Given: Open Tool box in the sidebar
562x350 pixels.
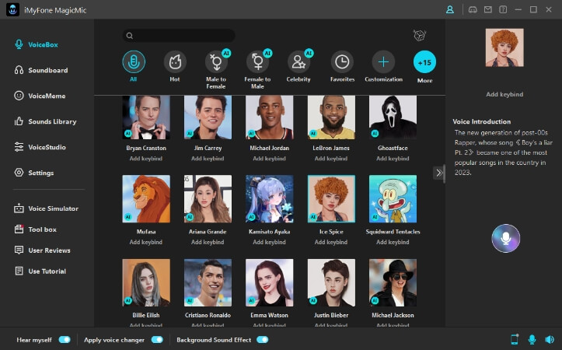Looking at the screenshot, I should (35, 229).
